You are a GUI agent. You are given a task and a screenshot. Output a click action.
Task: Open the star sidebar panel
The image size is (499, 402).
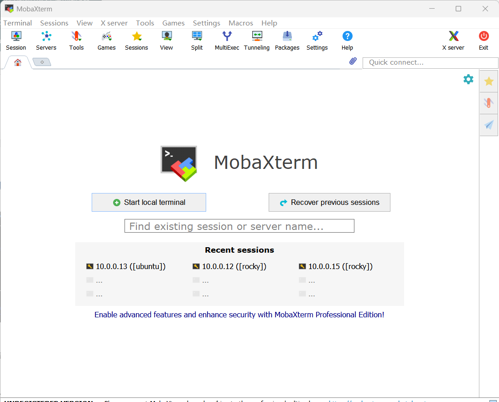coord(489,81)
